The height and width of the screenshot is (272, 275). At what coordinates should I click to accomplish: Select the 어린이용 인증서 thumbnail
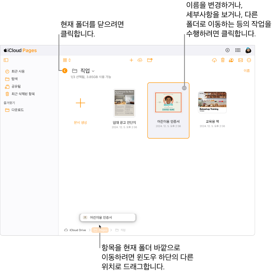click(168, 102)
